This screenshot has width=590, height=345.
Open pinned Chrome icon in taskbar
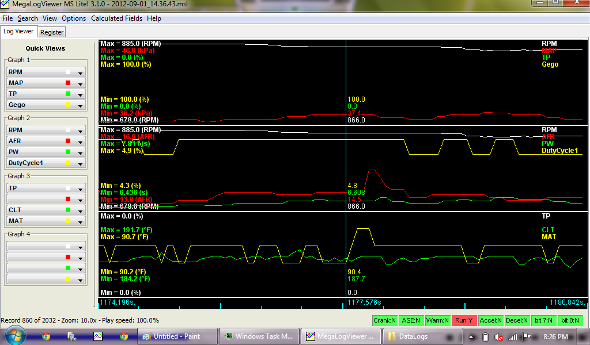tap(46, 336)
